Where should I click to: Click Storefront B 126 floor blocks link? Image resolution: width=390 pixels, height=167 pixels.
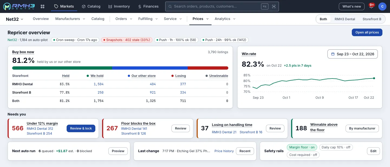click(x=134, y=134)
